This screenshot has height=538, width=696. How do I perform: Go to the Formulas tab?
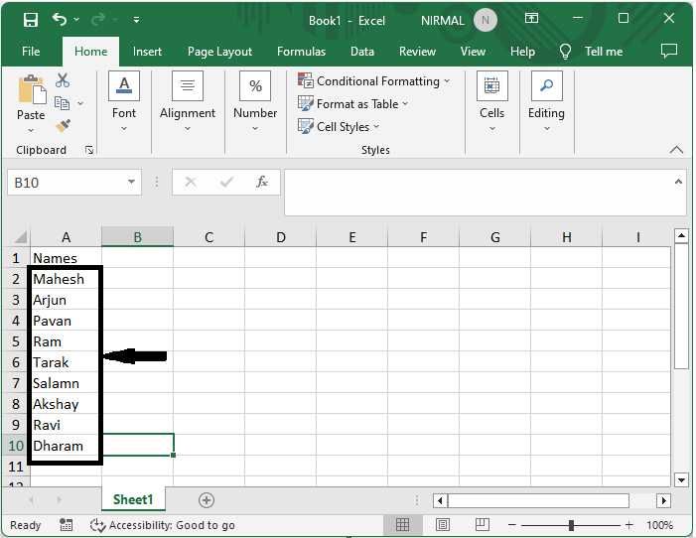(301, 52)
